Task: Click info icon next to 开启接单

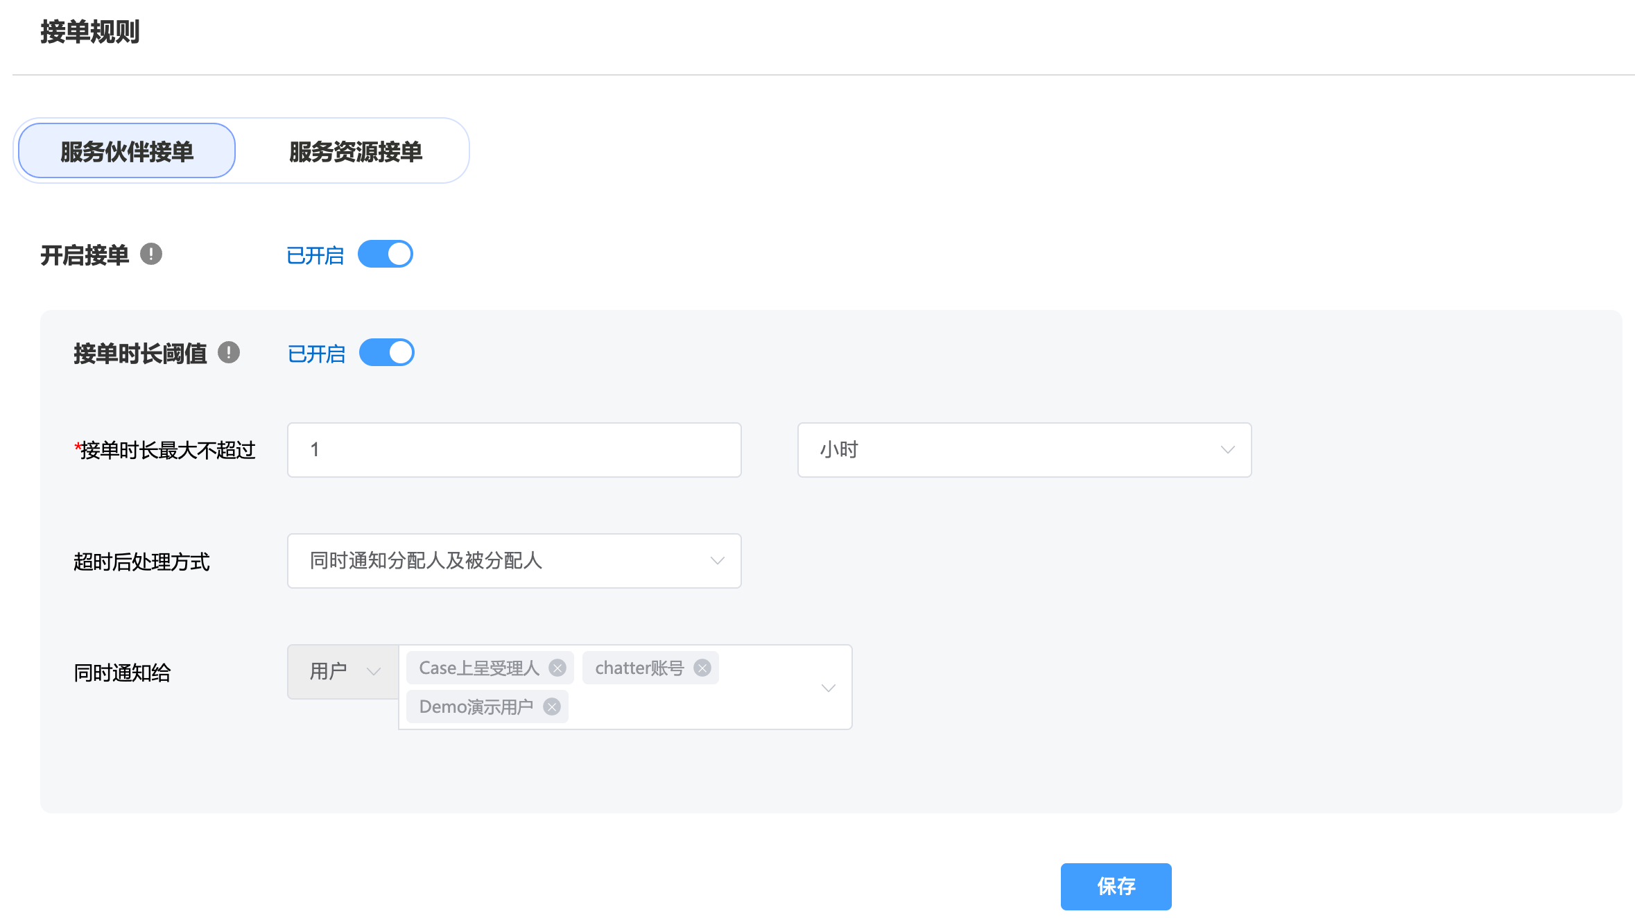Action: 151,254
